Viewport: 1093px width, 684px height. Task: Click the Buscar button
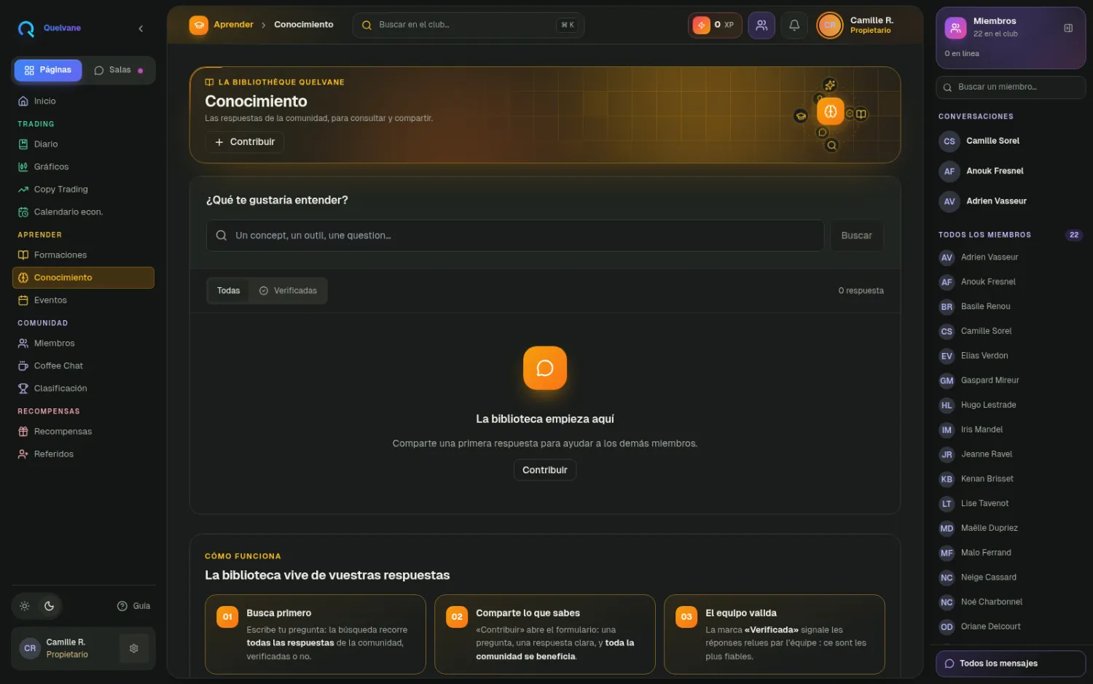(x=856, y=236)
